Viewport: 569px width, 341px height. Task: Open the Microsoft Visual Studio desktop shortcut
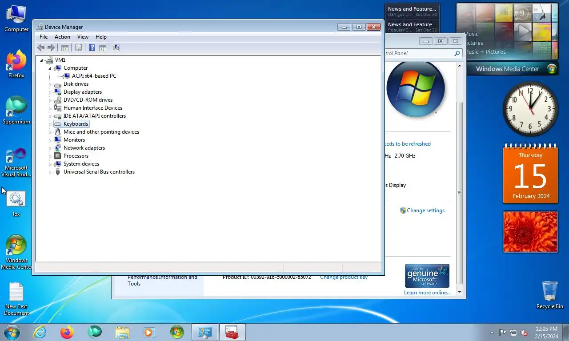tap(16, 163)
